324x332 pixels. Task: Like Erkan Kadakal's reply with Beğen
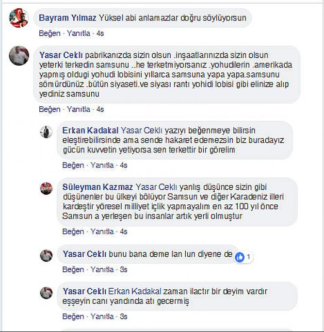coord(73,165)
